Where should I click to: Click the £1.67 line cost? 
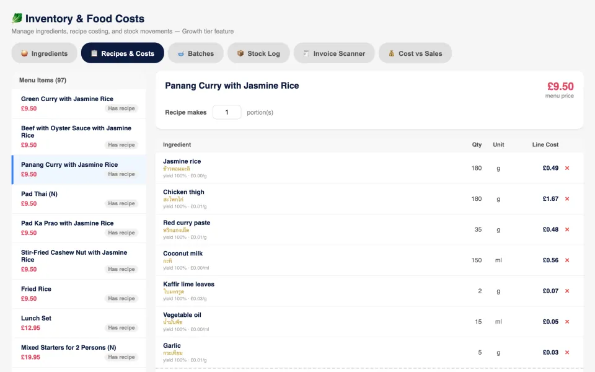550,199
